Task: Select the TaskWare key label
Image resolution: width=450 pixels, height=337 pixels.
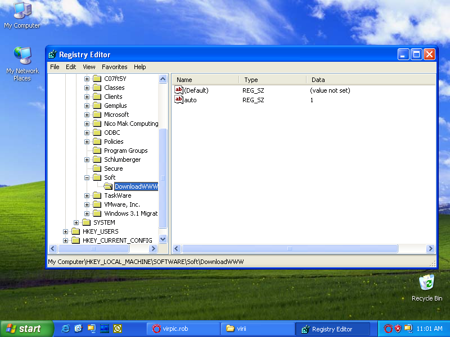Action: (118, 195)
